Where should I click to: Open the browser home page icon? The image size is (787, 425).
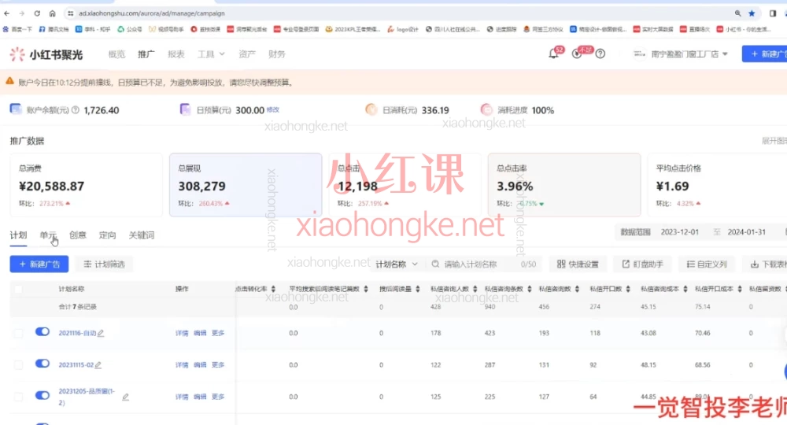click(x=52, y=13)
